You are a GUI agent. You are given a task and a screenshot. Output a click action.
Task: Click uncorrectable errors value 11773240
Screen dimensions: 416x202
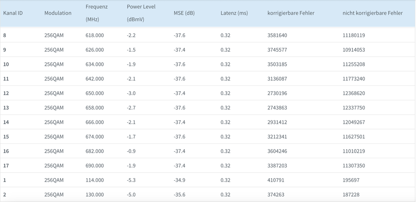point(354,79)
